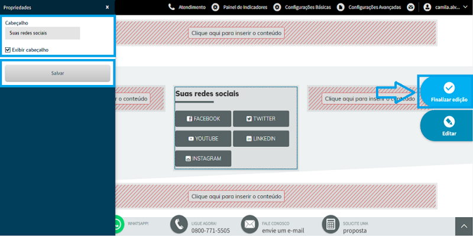Viewport: 473px width, 236px height.
Task: Click the LinkedIn social button
Action: point(261,139)
